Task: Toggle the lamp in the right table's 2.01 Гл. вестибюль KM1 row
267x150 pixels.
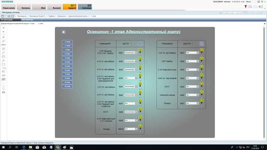Action: click(201, 51)
